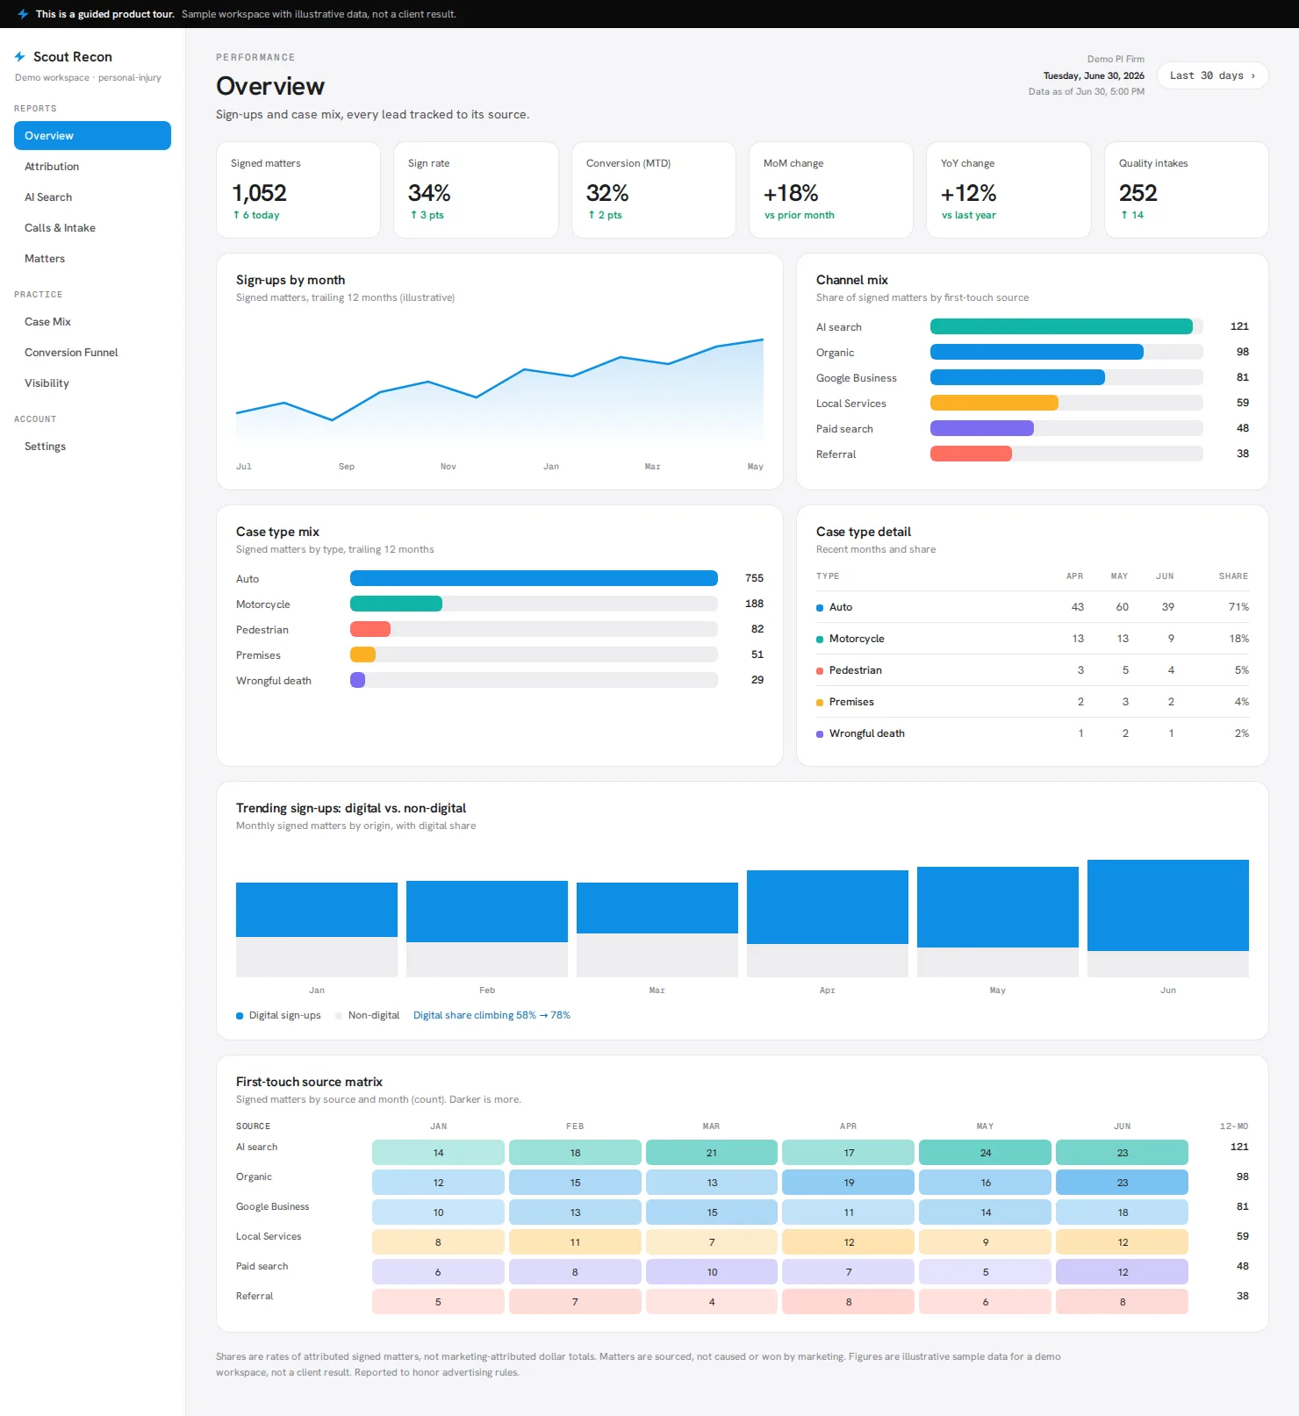The image size is (1299, 1416).
Task: Click Organic Apr cell showing 19
Action: 848,1183
